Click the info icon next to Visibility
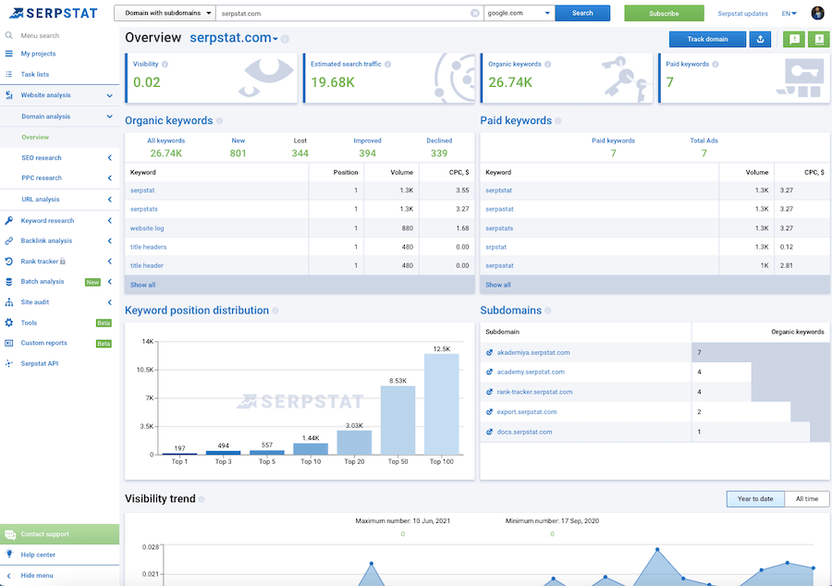Image resolution: width=832 pixels, height=586 pixels. click(165, 64)
